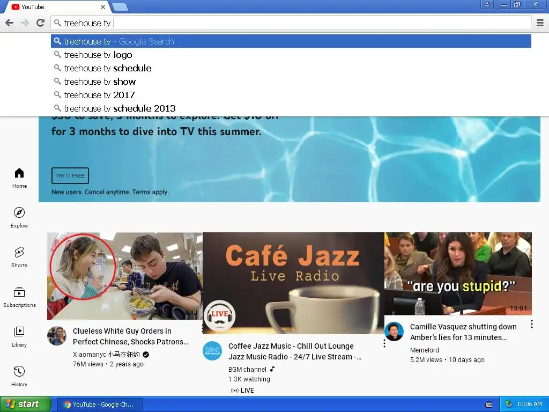Screen dimensions: 549x412
Task: Click the TRY IT FREE button
Action: coord(70,175)
